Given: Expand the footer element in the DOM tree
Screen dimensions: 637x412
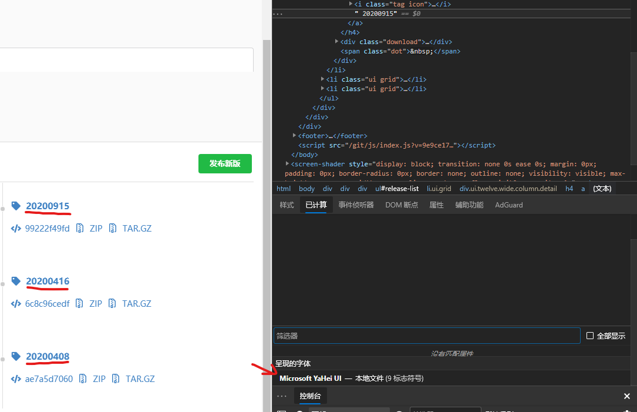Looking at the screenshot, I should pyautogui.click(x=294, y=135).
